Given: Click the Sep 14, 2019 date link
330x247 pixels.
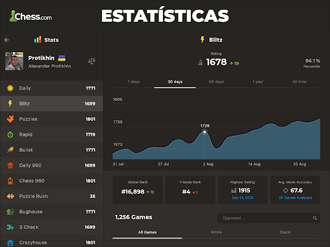Looking at the screenshot, I should coord(242,197).
